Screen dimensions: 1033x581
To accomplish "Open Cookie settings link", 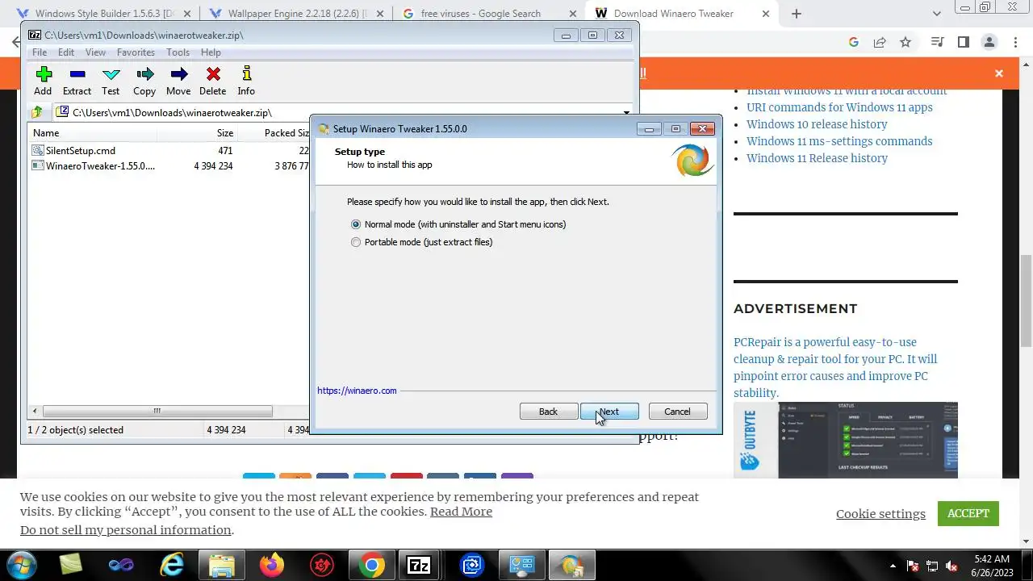I will [x=880, y=514].
